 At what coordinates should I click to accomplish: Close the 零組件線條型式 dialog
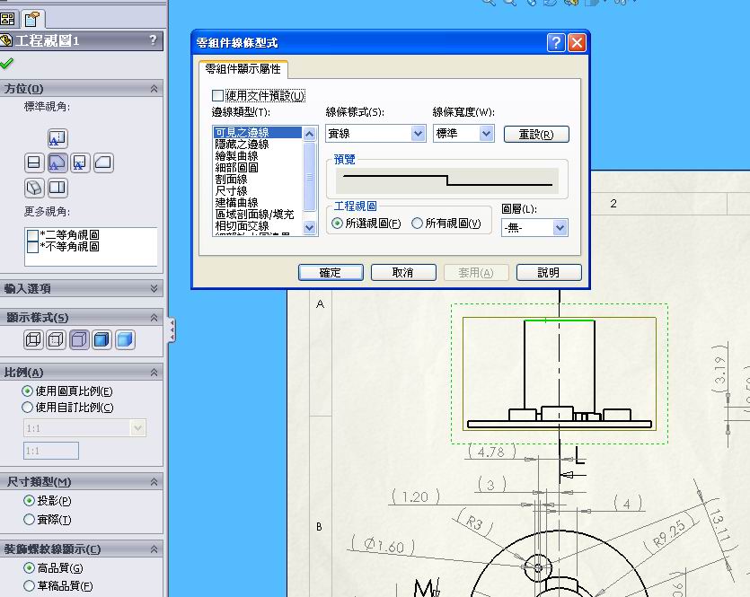(577, 42)
